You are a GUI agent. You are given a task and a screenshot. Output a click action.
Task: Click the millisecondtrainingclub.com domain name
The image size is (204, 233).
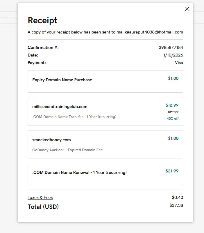[x=60, y=107]
